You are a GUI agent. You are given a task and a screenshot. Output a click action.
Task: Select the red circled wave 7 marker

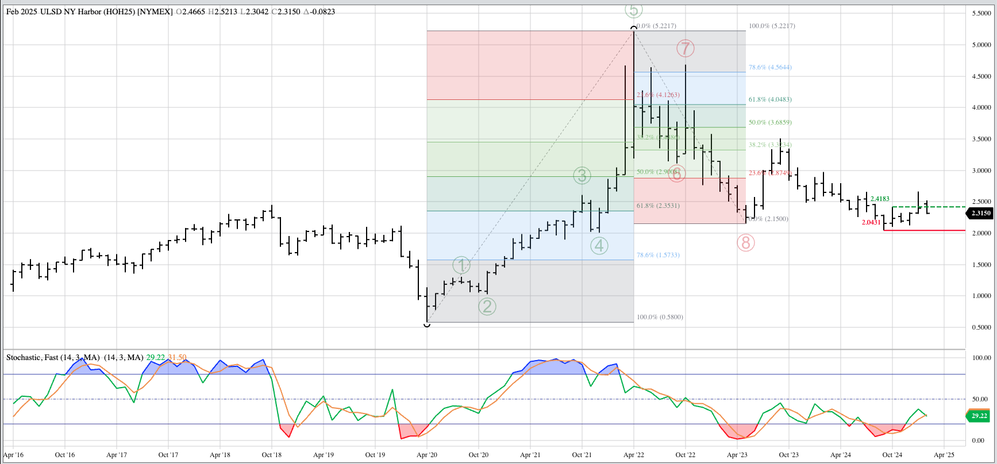(685, 49)
